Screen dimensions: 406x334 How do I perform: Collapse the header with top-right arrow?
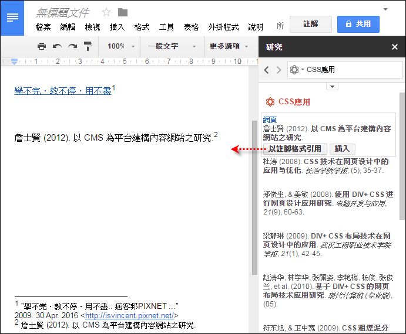[385, 9]
